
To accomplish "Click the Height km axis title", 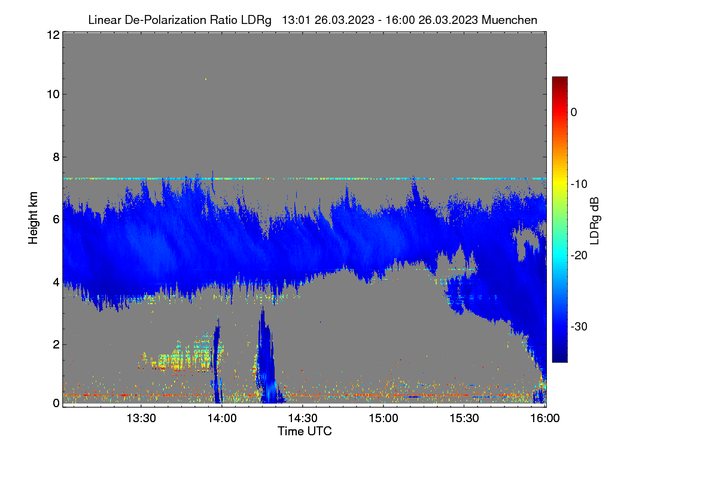I will point(34,219).
